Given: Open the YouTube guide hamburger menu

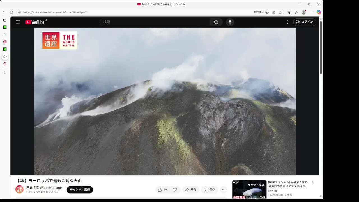Looking at the screenshot, I should [x=18, y=22].
